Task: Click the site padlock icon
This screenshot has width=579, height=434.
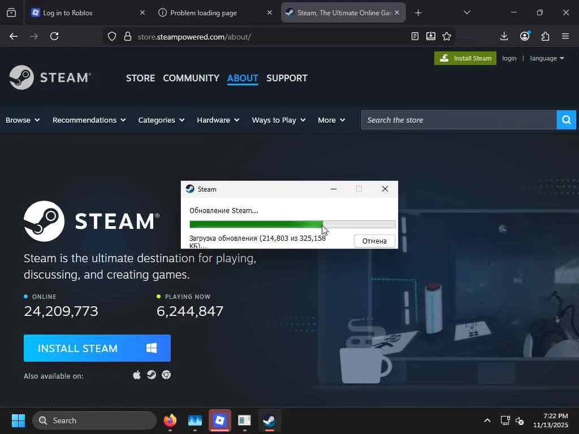Action: click(x=128, y=37)
